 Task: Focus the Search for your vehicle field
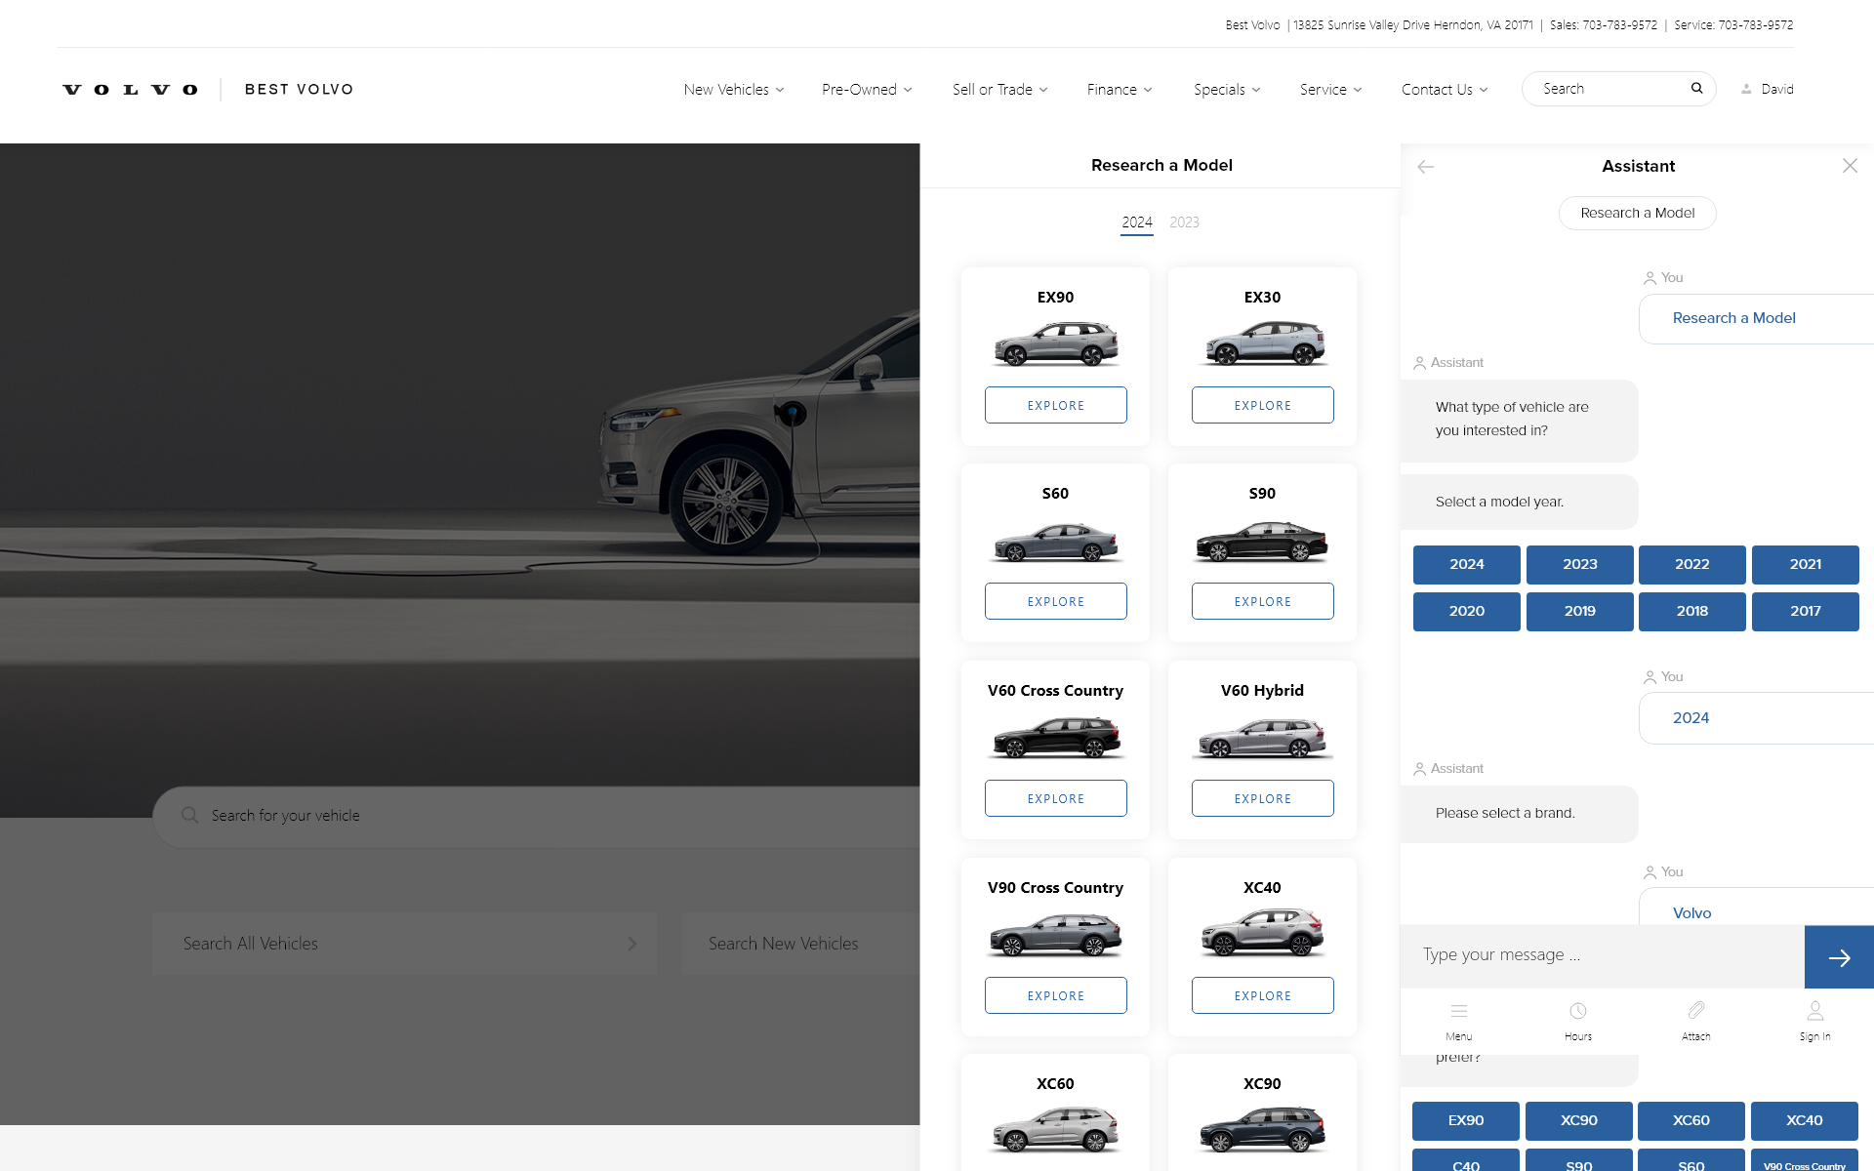click(x=537, y=816)
